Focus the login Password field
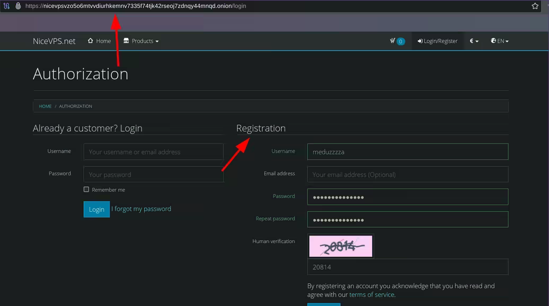 coord(153,174)
